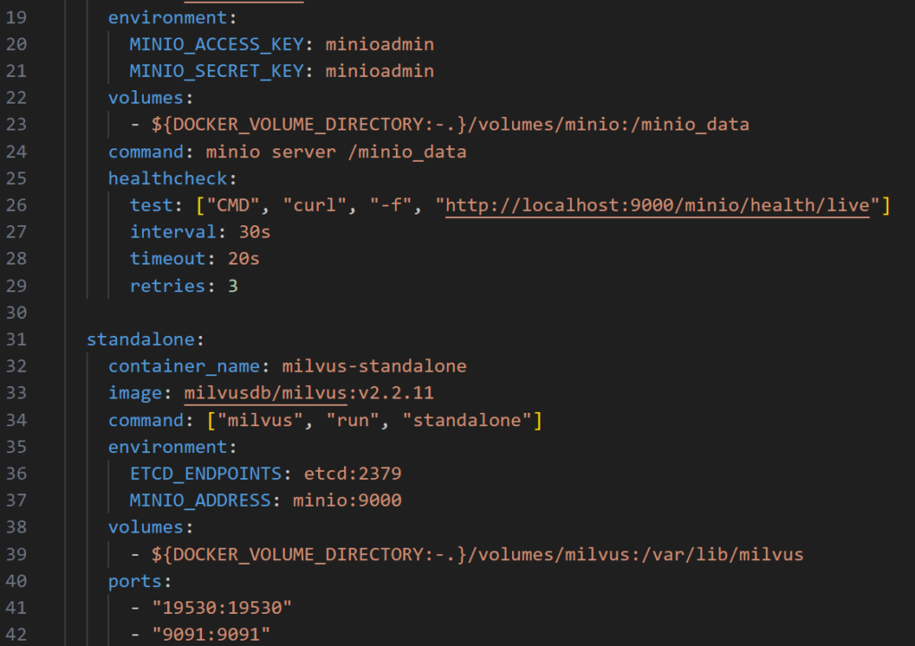The width and height of the screenshot is (915, 646).
Task: Click the port mapping "19530:19530"
Action: pyautogui.click(x=222, y=608)
